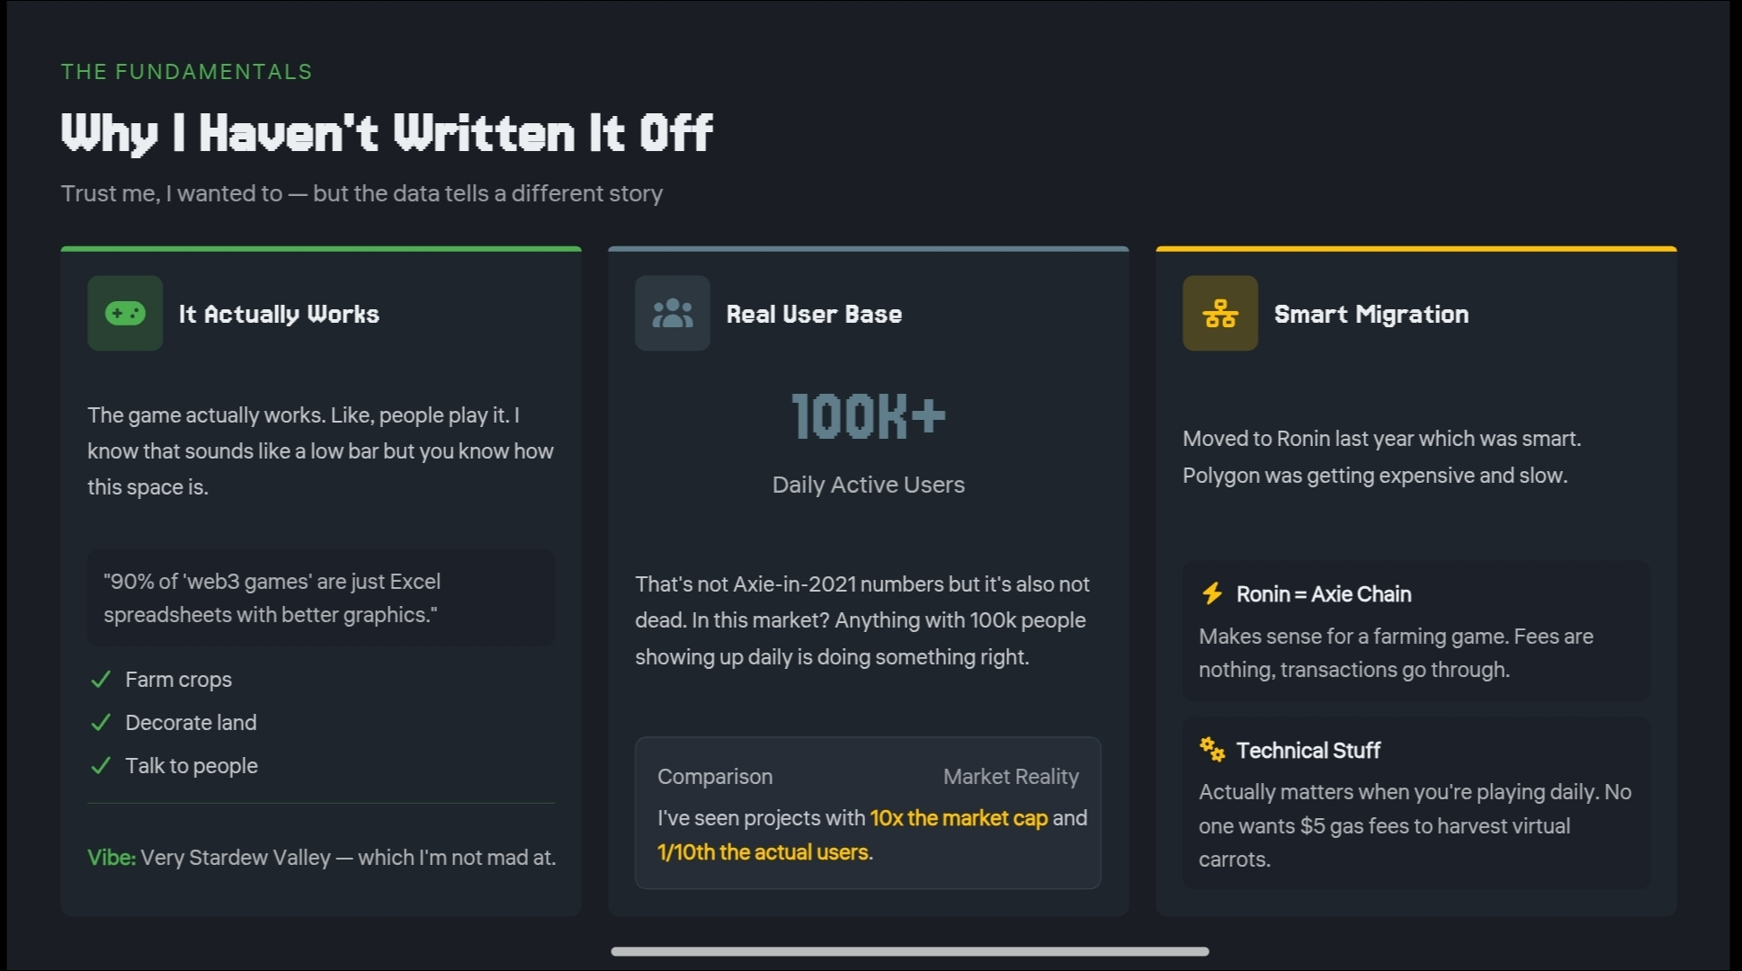Click the green 'Vibe:' label
Image resolution: width=1742 pixels, height=971 pixels.
pos(112,858)
